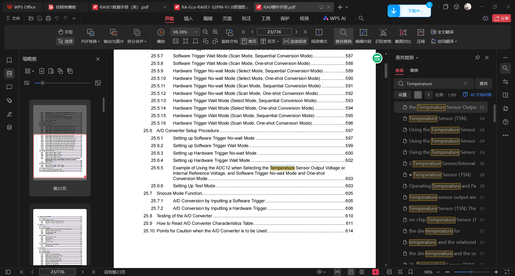Enable Single Page view
Screen dimensions: 515x276
(x=249, y=41)
